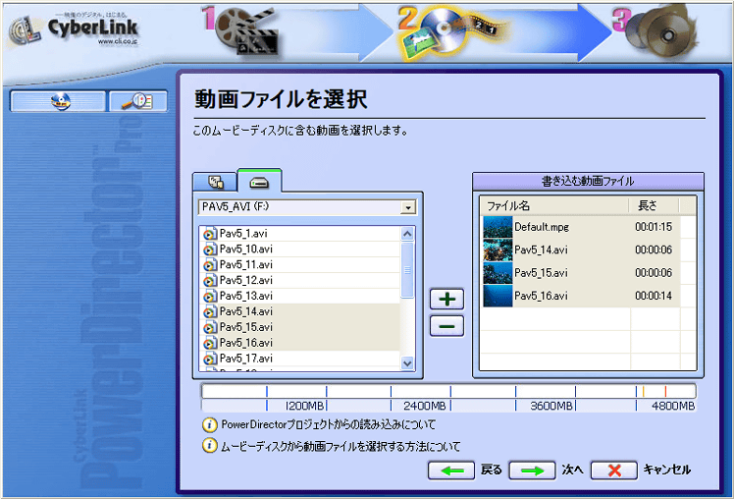Open ムービーディスクから動画ファイルを選択する方法について link
Screen dimensions: 734x499
pyautogui.click(x=341, y=446)
